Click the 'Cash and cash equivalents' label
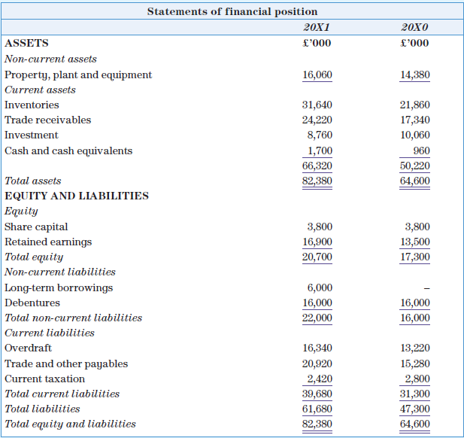464x438 pixels. (68, 151)
